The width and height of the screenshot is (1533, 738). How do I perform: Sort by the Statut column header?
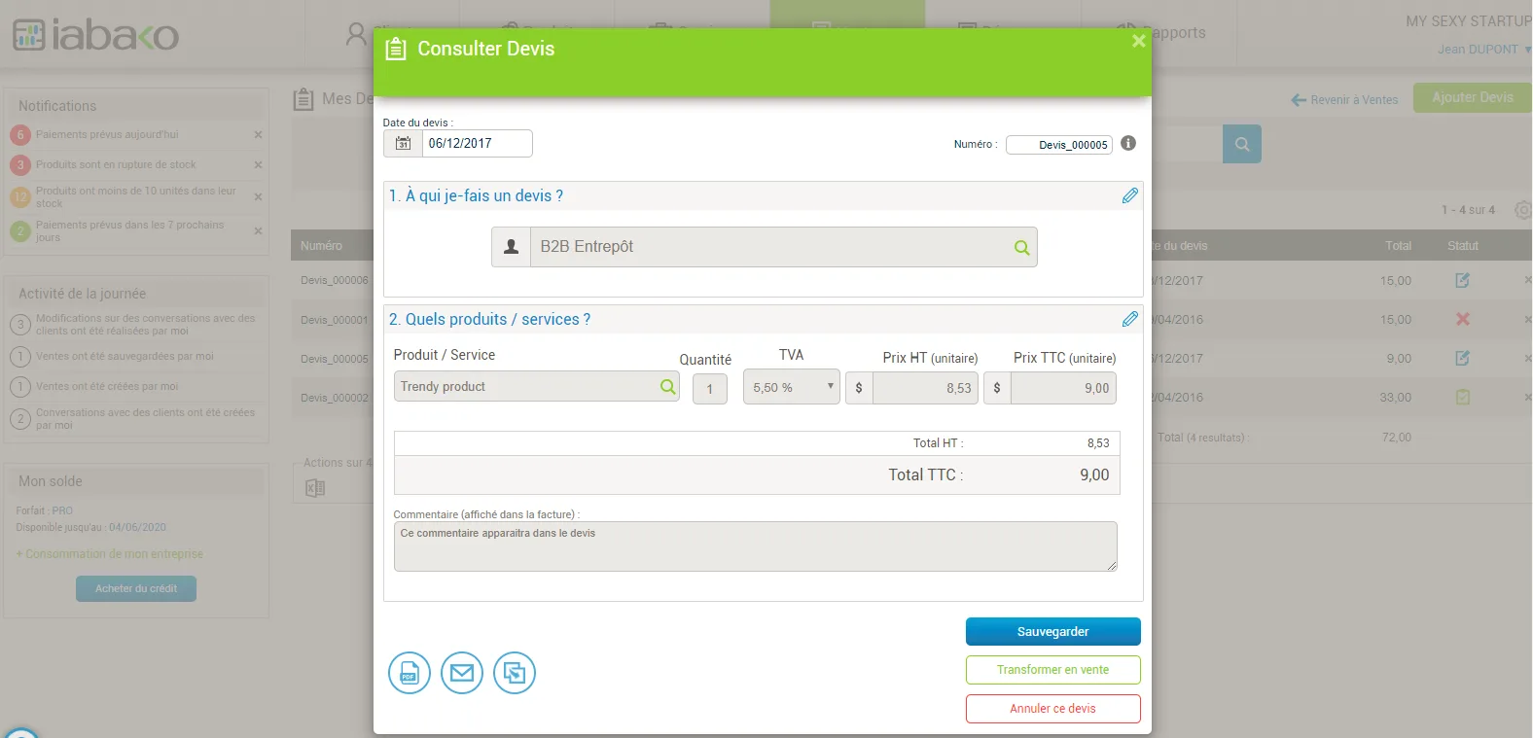(x=1462, y=246)
